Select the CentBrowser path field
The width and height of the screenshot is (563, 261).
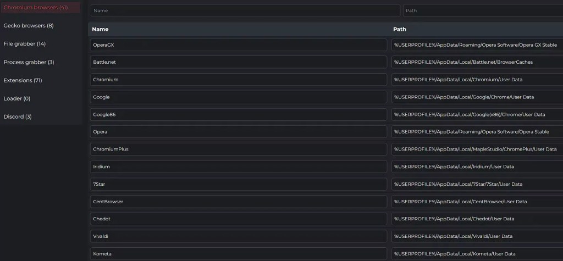pos(477,202)
